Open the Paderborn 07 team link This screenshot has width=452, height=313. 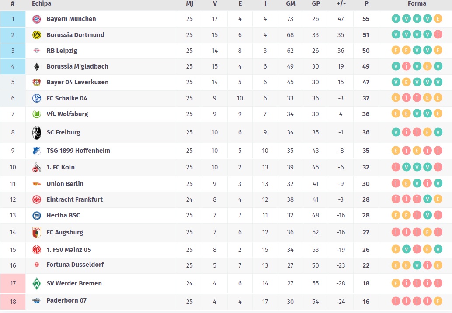(66, 300)
